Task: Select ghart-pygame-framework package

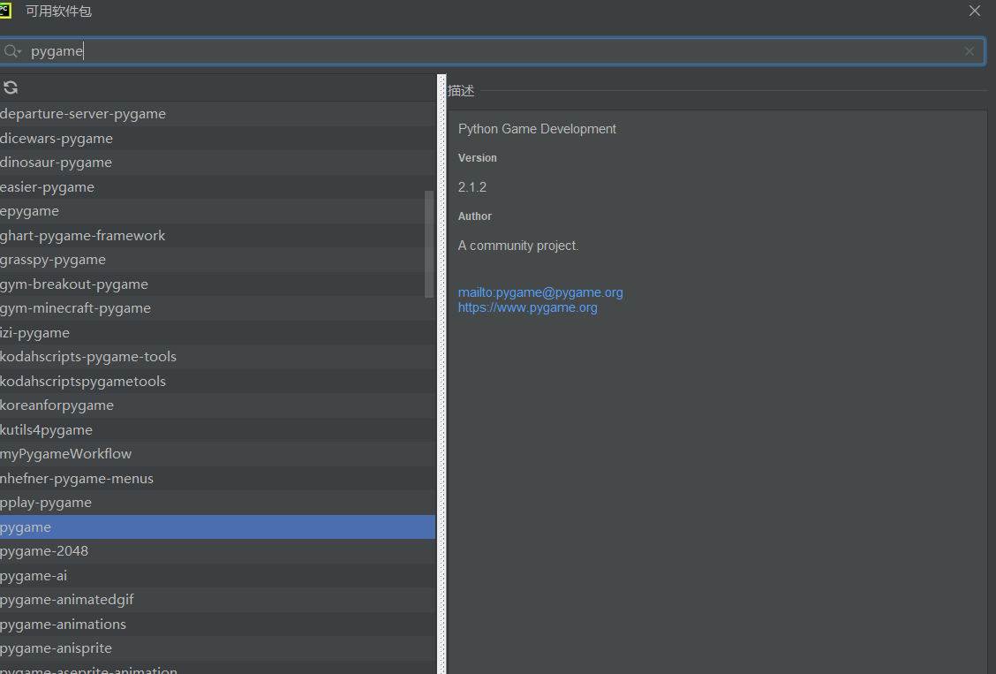Action: (218, 236)
